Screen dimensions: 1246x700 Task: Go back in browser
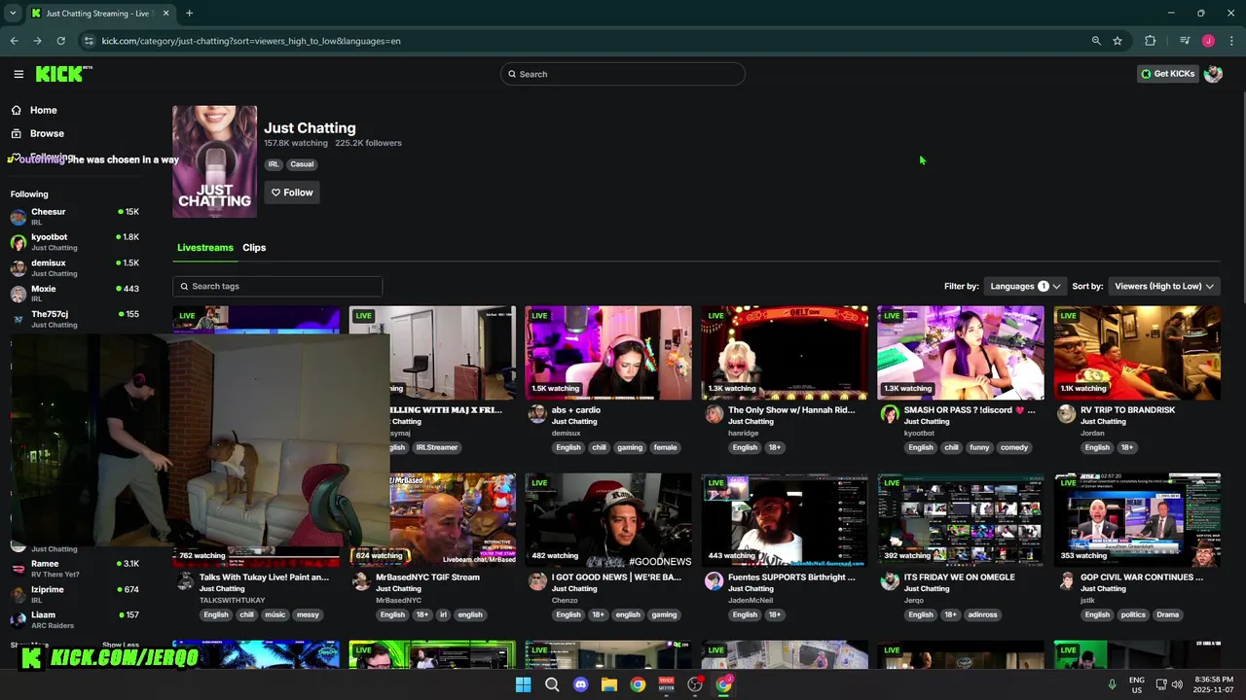[14, 41]
